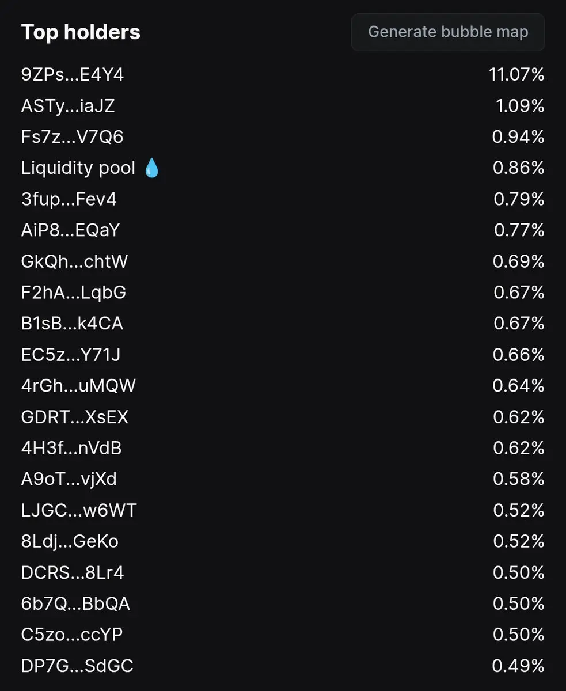Open holder address B1sB...k4CA

73,324
